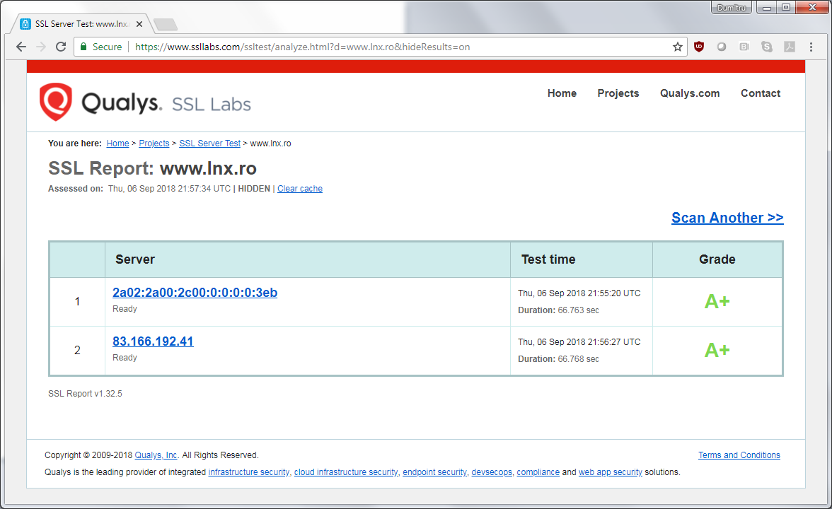This screenshot has width=832, height=509.
Task: Open the Chrome three-dot menu
Action: (811, 47)
